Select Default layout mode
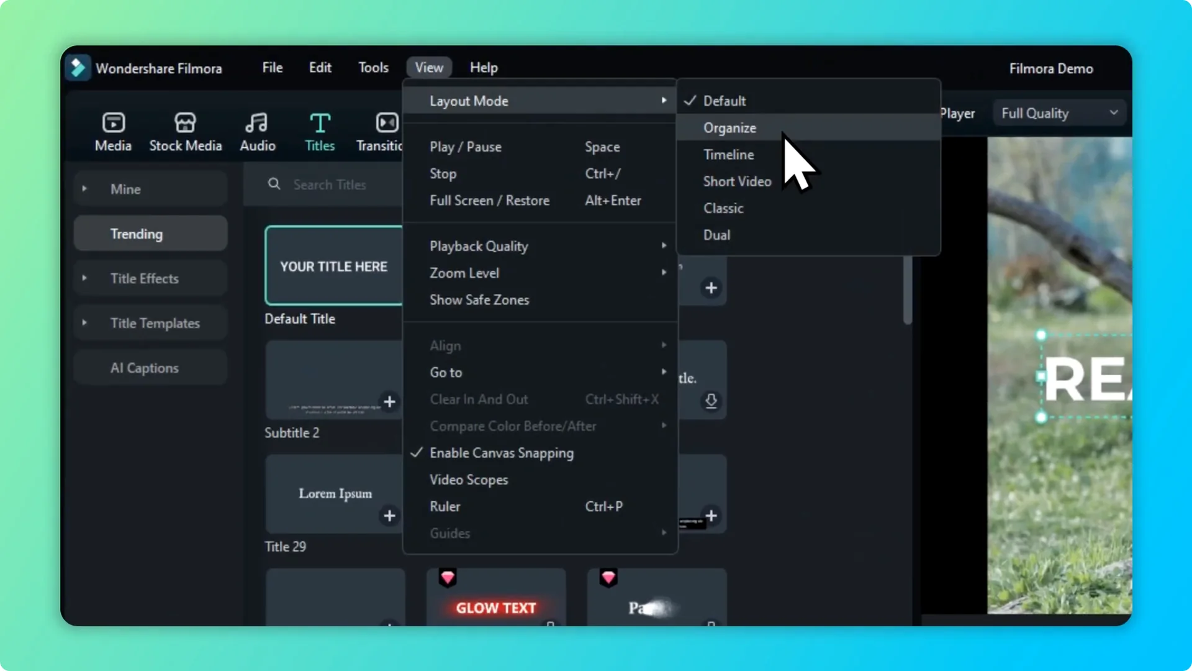Image resolution: width=1192 pixels, height=671 pixels. pos(808,101)
